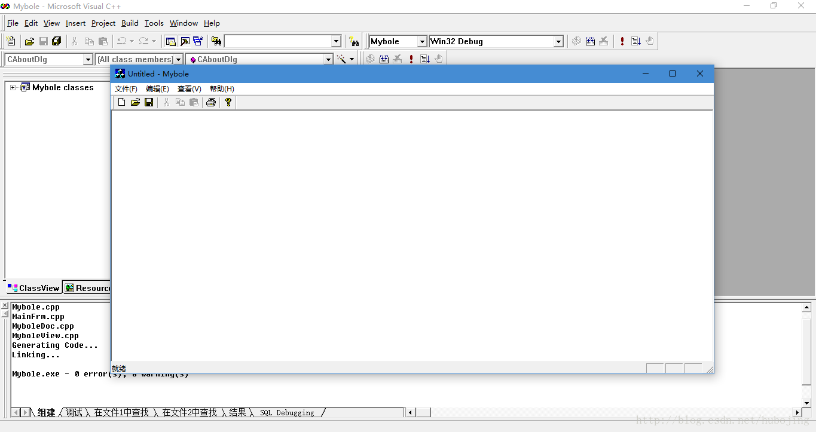Open the All class members filter dropdown
The image size is (816, 432).
[x=178, y=59]
